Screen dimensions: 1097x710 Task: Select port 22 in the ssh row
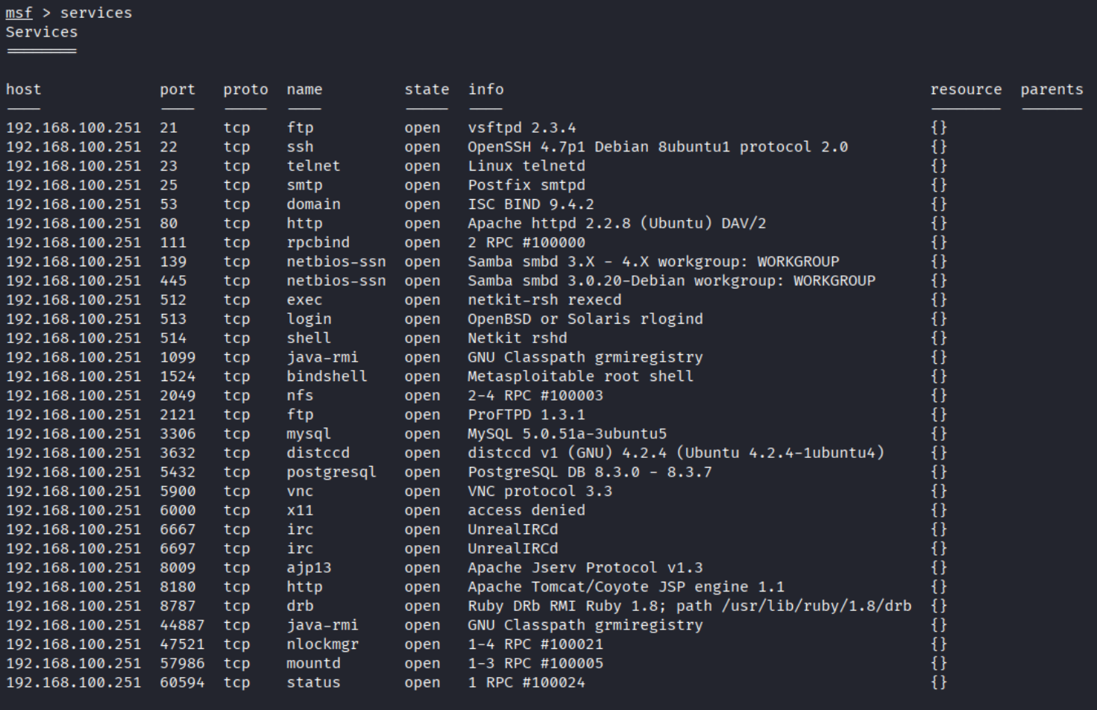169,147
